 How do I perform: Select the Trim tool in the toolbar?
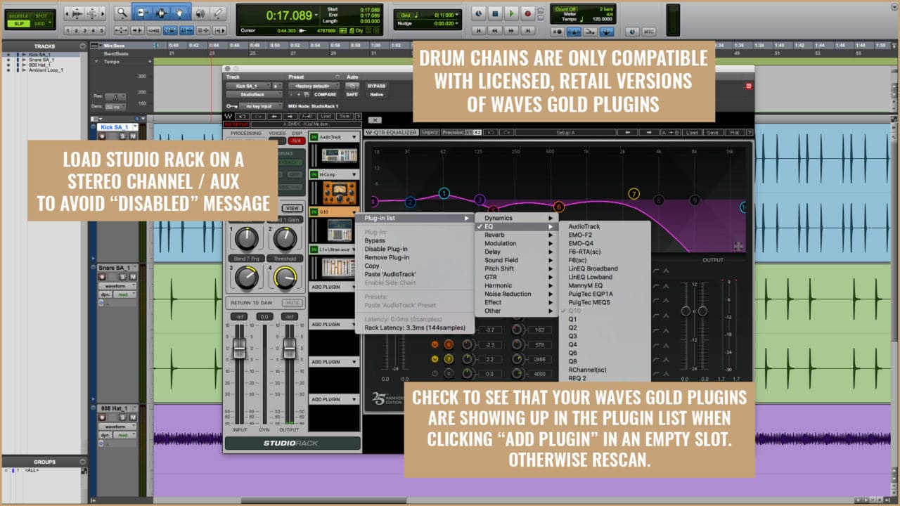tap(142, 13)
